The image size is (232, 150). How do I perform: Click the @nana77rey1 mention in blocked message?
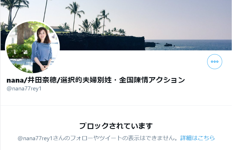pyautogui.click(x=35, y=138)
